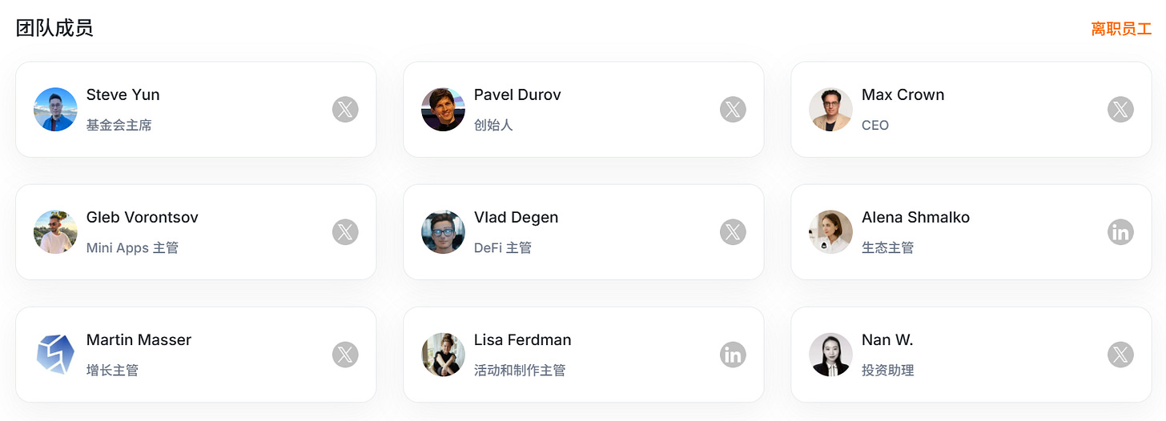1166x421 pixels.
Task: Select Pavel Durov's profile picture
Action: click(x=443, y=110)
